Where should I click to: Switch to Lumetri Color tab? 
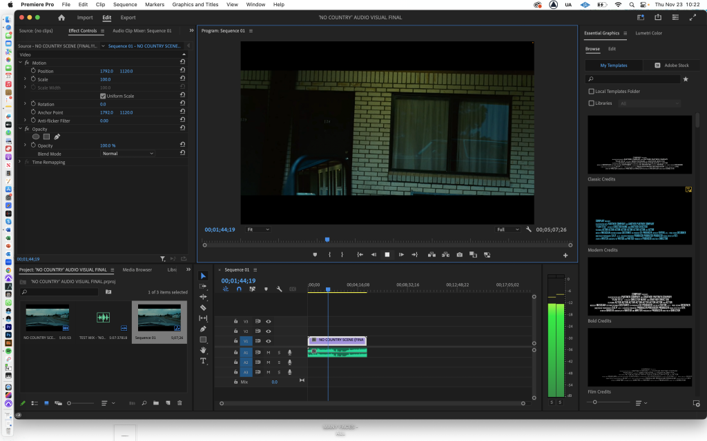(x=648, y=33)
